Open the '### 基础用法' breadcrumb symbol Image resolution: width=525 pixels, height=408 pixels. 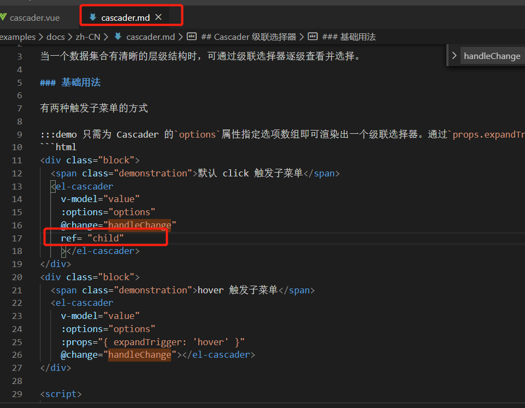point(349,37)
